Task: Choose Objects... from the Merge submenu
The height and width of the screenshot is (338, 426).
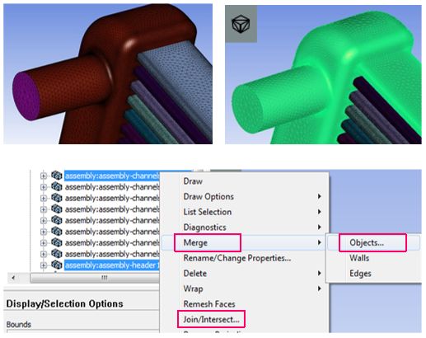Action: [367, 242]
